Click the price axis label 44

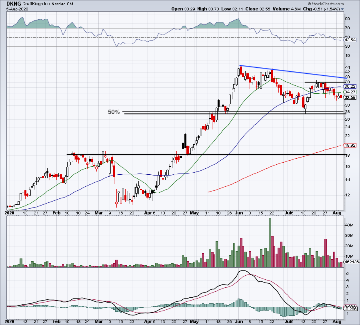point(347,68)
